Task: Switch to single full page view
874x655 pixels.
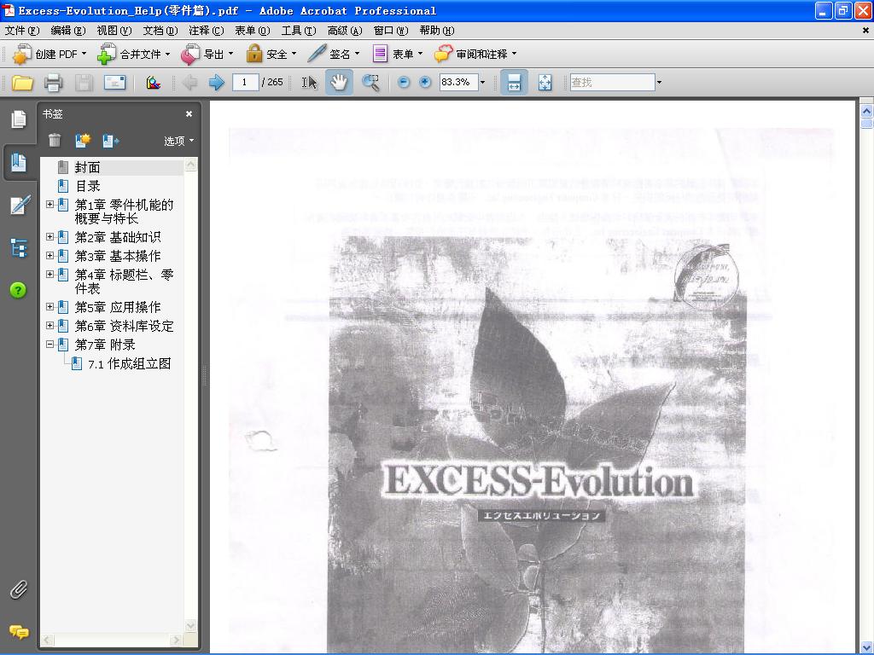Action: click(x=545, y=83)
